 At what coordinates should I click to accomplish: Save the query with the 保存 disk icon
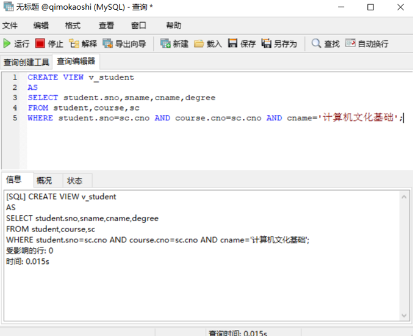[x=232, y=43]
